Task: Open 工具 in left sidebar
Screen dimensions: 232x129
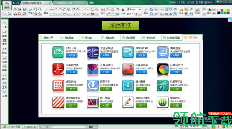Action: (x=4, y=85)
